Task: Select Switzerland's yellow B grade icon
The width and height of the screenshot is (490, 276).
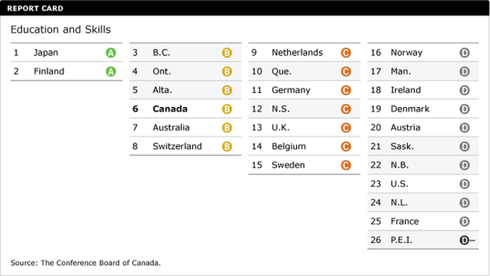Action: coord(227,147)
